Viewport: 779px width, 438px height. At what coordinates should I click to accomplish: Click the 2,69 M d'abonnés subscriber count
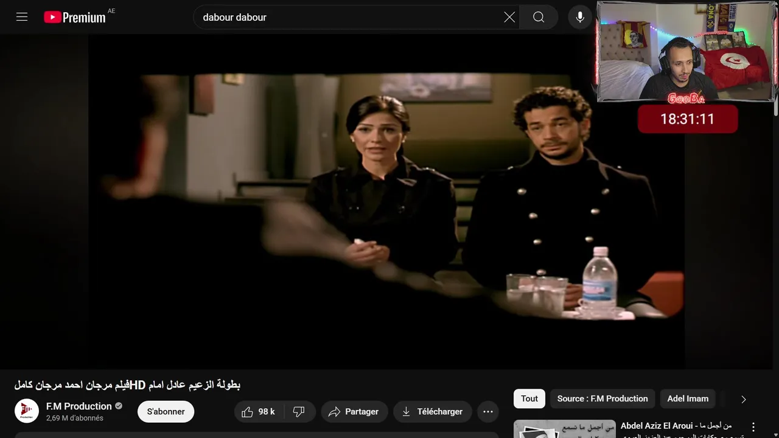click(75, 418)
